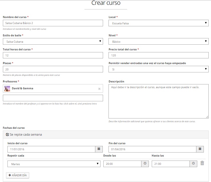Screen dimensions: 211x182
Task: Click the Precio total del curso field
Action: [158, 55]
